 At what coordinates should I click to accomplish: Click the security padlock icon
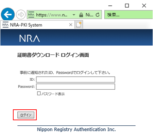[x=81, y=15]
